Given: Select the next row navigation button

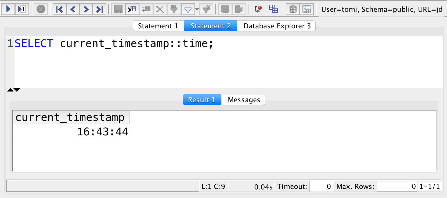Looking at the screenshot, I should [86, 9].
